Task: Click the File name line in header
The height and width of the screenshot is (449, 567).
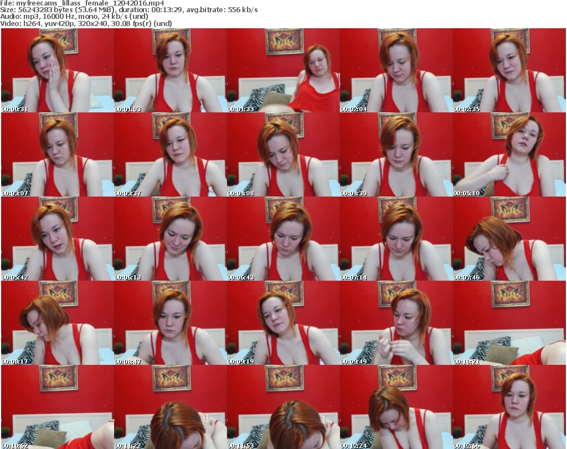Action: (82, 3)
